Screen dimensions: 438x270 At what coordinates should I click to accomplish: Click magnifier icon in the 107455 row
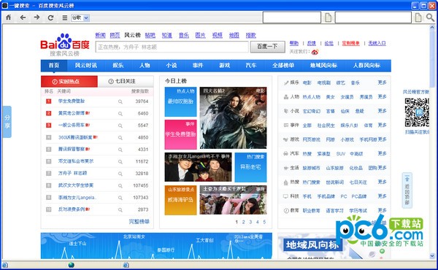coord(120,185)
